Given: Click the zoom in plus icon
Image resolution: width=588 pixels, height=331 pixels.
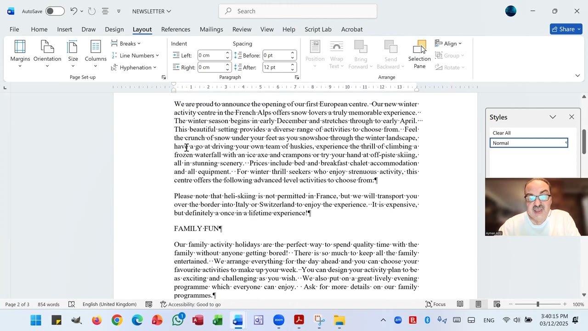Looking at the screenshot, I should click(566, 304).
